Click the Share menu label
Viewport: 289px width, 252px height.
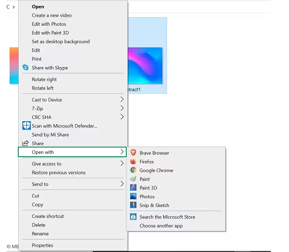[x=38, y=143]
